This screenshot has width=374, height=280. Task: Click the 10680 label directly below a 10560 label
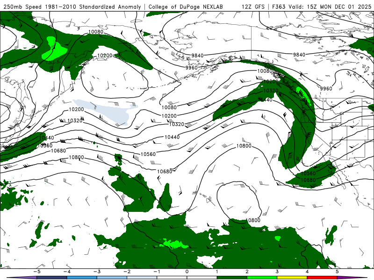pos(308,180)
